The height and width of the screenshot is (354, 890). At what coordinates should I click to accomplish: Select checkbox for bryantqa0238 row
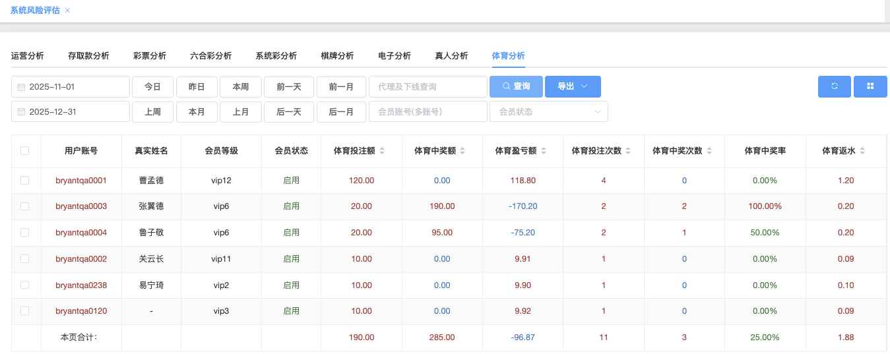coord(25,285)
